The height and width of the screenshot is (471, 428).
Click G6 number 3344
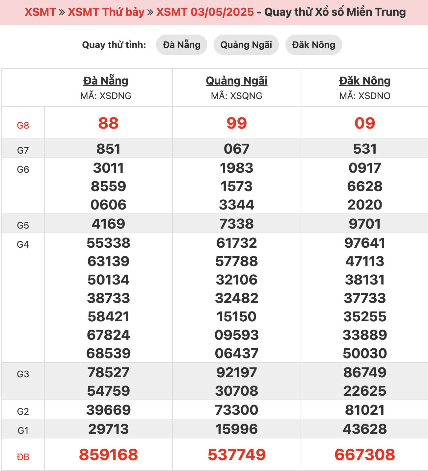tap(237, 205)
